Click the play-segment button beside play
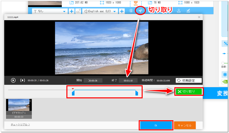This screenshot has width=229, height=133. pos(23,80)
